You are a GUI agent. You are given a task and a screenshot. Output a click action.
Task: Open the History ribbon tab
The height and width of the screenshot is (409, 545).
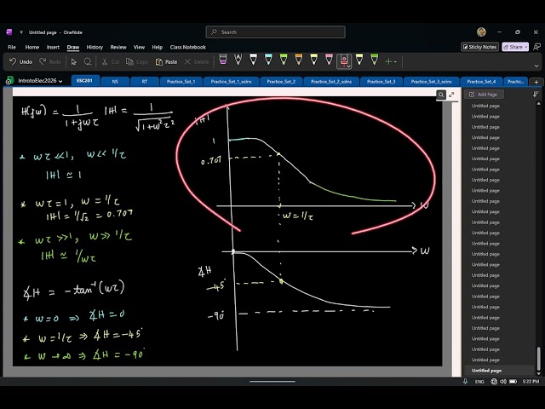pos(95,47)
